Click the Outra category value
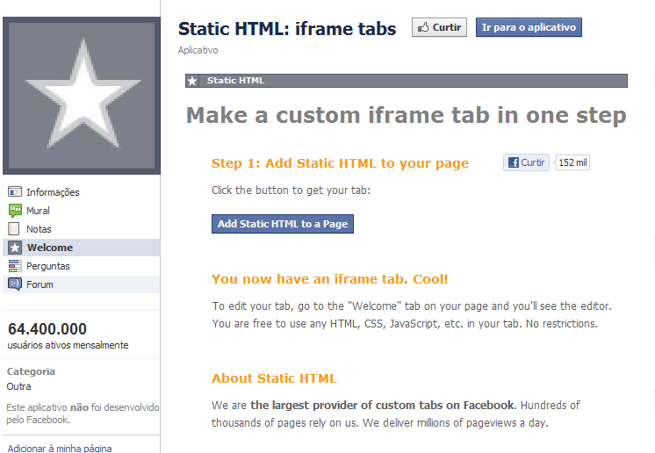 pyautogui.click(x=18, y=386)
